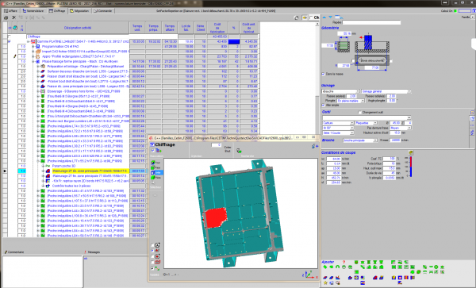Click the pencil icon beside the Appro row

click(14, 56)
